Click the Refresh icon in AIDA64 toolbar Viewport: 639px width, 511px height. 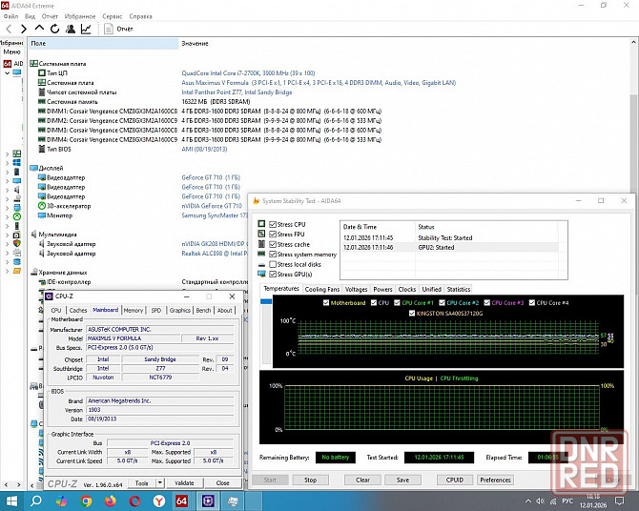[53, 29]
